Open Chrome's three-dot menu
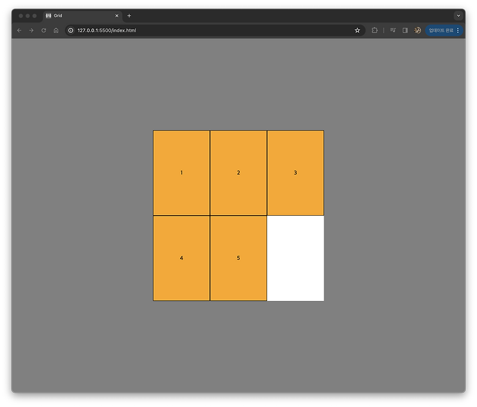477x407 pixels. click(459, 30)
